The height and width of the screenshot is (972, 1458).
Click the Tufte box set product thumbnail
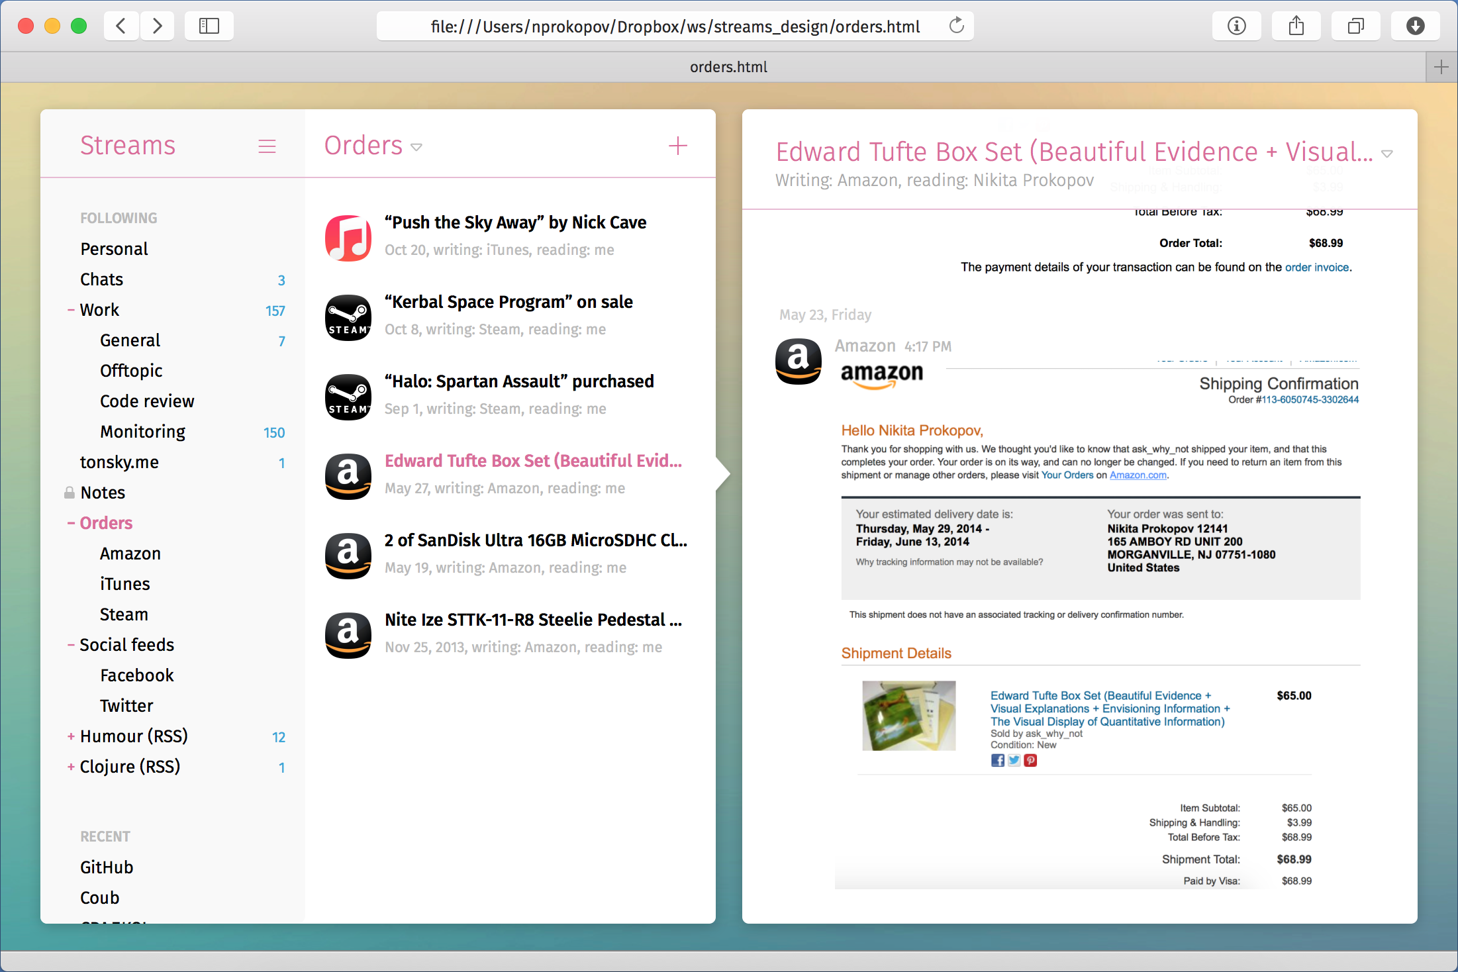[x=908, y=716]
